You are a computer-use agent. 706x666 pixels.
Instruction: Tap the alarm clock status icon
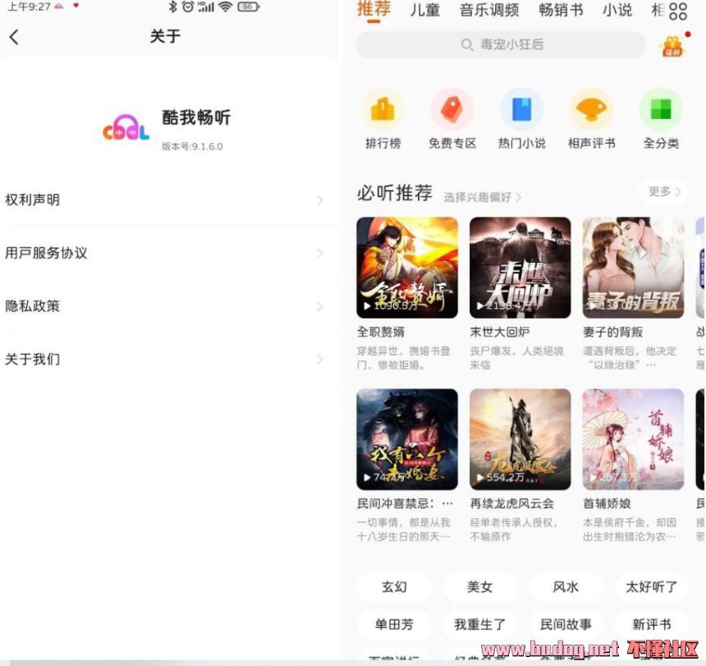(x=188, y=7)
